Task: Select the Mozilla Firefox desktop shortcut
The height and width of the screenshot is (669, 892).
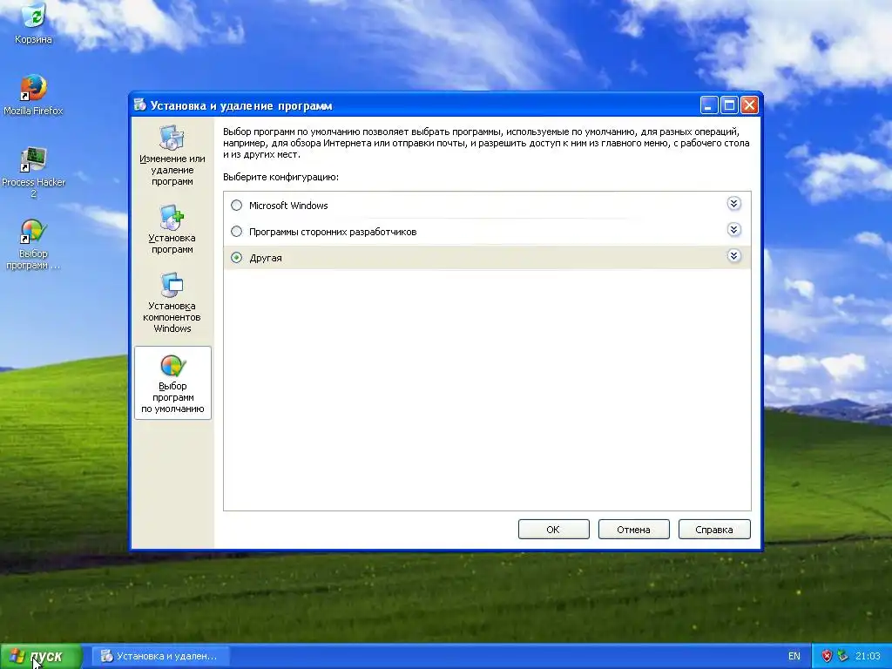Action: 33,94
